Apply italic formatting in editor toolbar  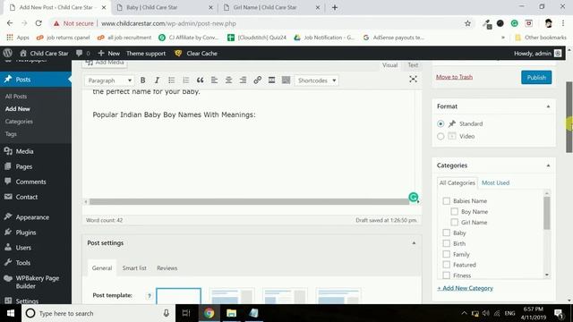coord(158,80)
